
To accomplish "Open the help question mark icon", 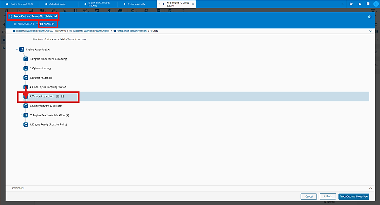I will click(369, 17).
